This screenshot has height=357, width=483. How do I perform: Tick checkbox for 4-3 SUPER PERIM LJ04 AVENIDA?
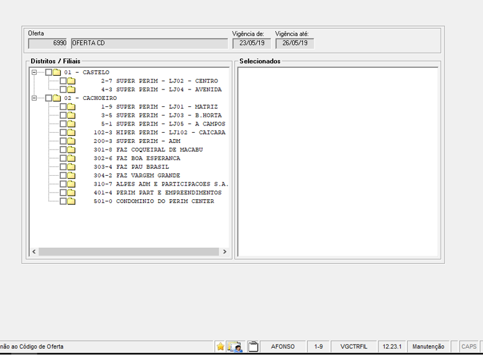tap(63, 89)
